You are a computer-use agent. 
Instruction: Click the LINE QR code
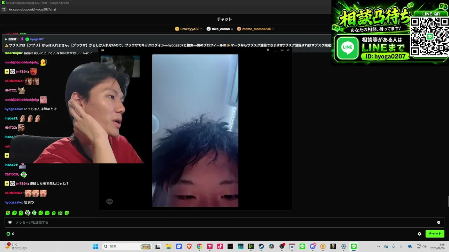tap(429, 36)
